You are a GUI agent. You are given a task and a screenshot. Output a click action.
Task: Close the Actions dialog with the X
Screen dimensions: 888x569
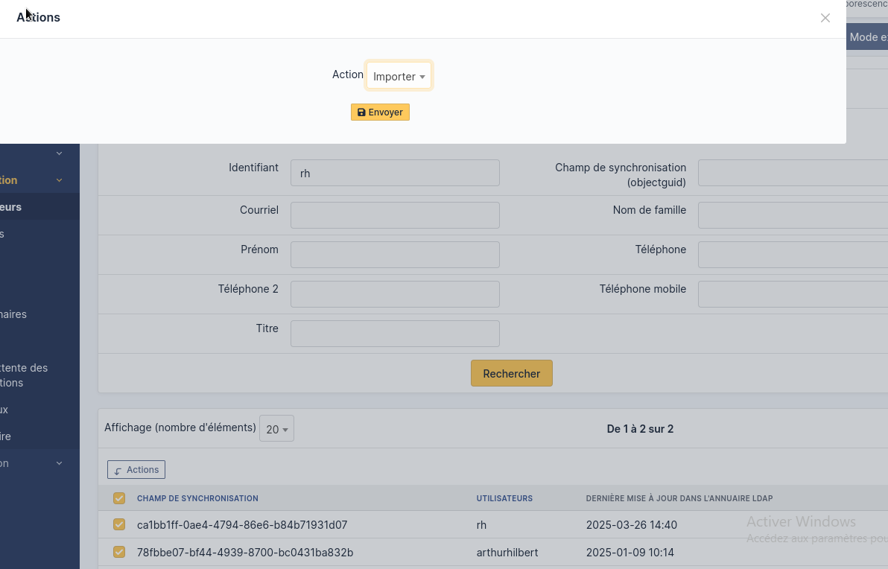[x=825, y=18]
